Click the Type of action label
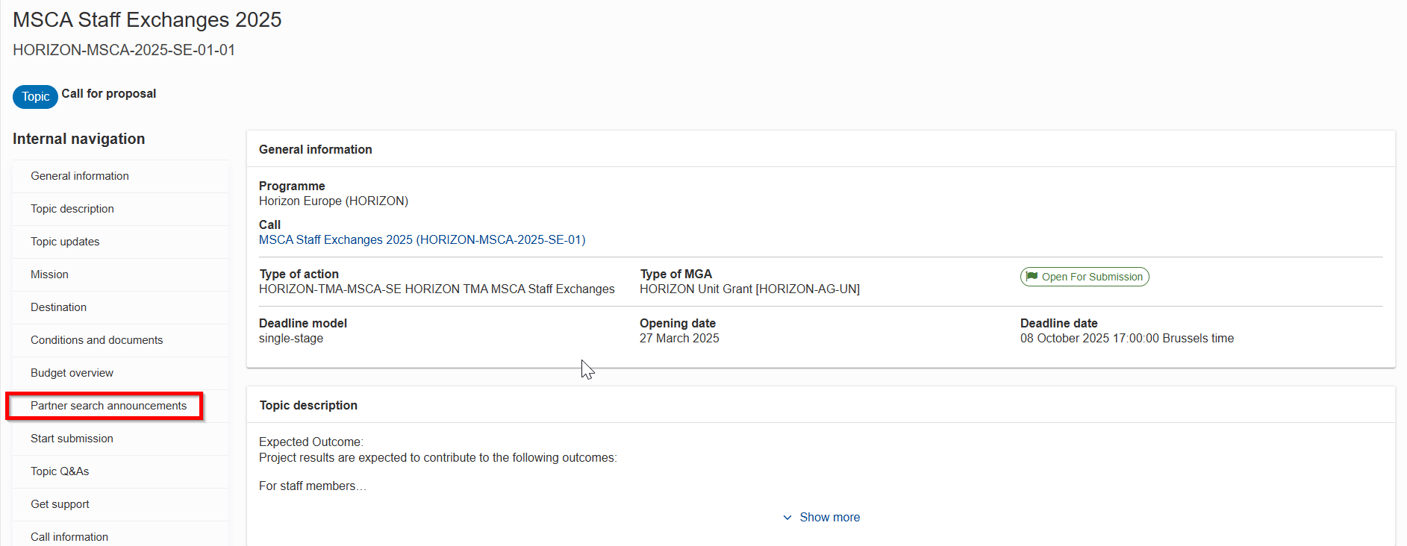Viewport: 1407px width, 546px height. click(x=299, y=274)
